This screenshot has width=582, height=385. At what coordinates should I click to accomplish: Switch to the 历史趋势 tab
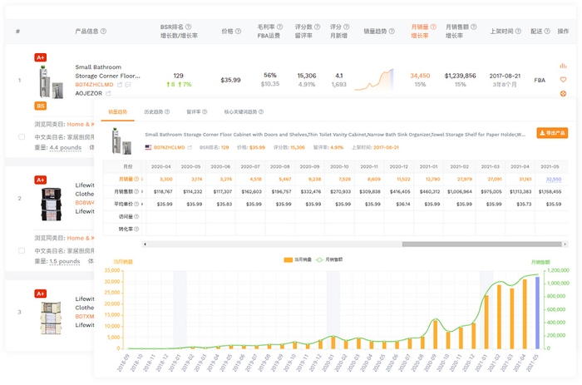click(156, 111)
